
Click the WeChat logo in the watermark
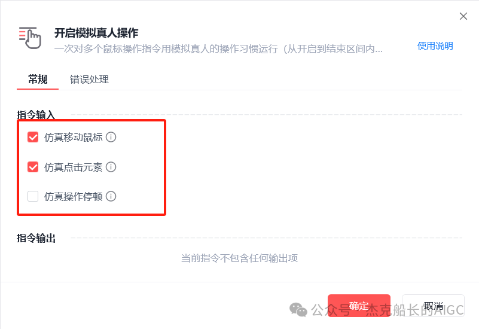pos(298,310)
